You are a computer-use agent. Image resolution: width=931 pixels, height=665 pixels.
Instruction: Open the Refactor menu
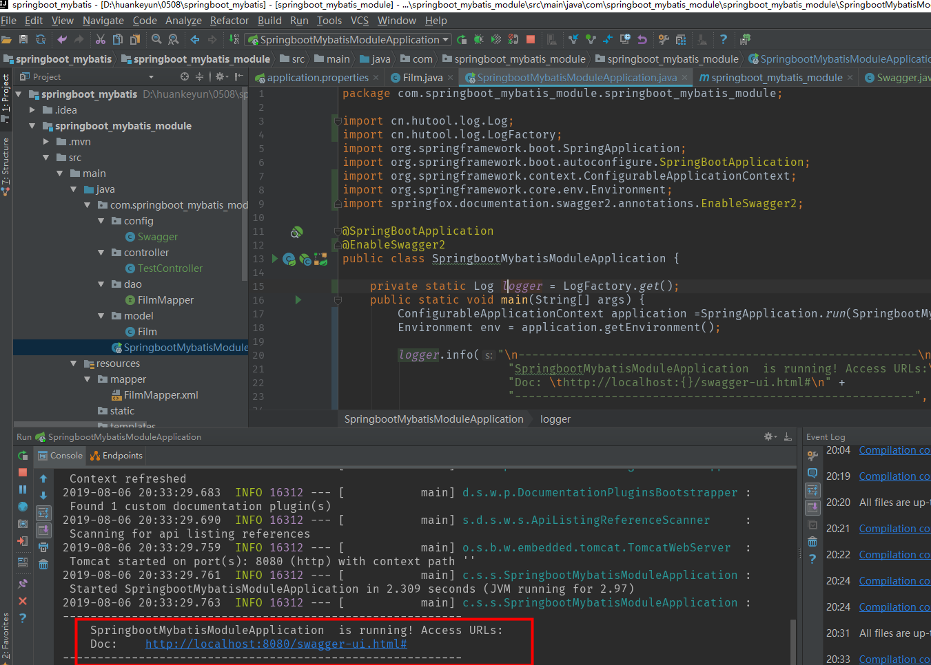click(x=229, y=21)
